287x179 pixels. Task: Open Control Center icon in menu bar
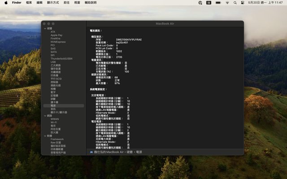click(x=243, y=3)
